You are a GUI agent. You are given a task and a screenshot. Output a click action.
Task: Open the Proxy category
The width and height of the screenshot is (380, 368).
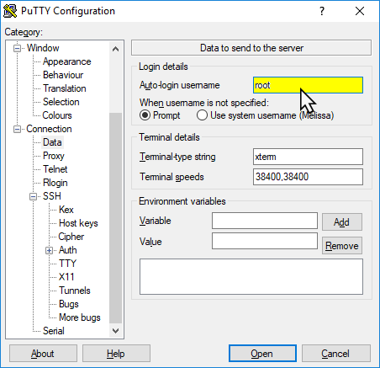(x=54, y=156)
